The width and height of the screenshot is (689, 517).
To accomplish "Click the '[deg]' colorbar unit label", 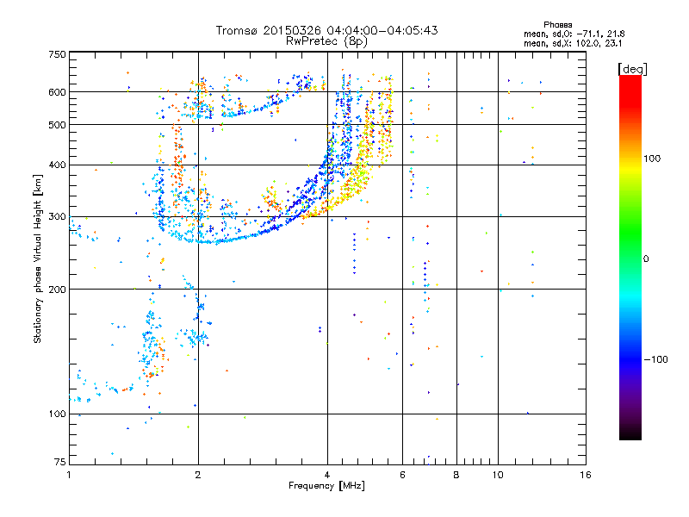I will 632,69.
